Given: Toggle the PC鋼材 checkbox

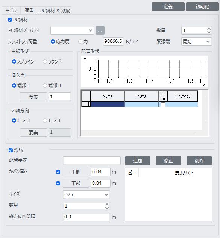Looking at the screenshot, I should coord(10,20).
